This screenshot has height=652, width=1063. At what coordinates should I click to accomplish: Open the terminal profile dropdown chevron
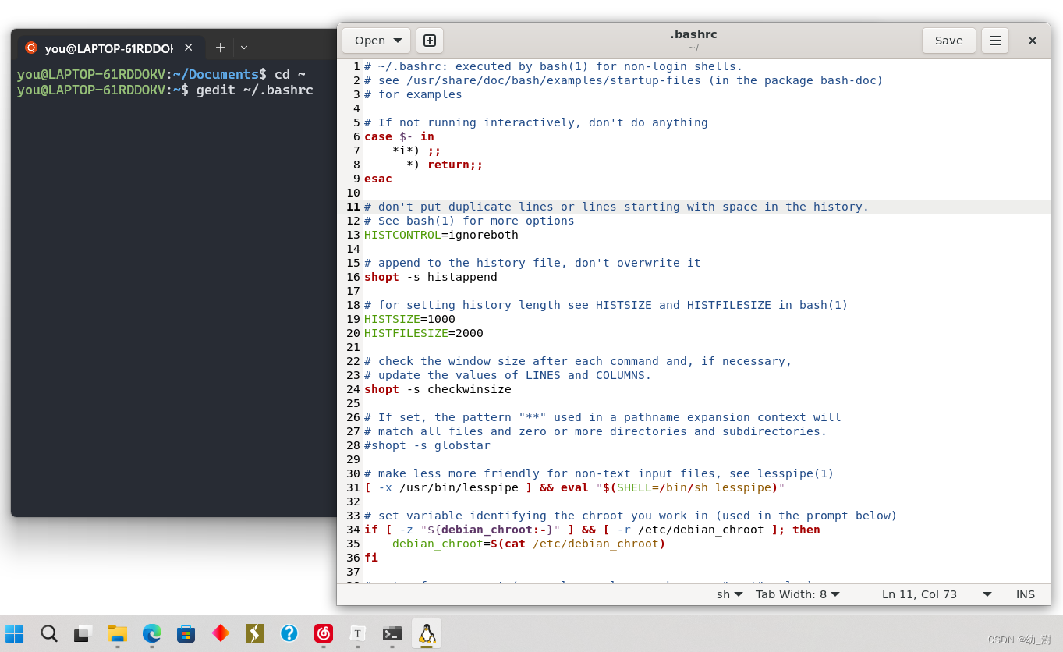pos(244,48)
